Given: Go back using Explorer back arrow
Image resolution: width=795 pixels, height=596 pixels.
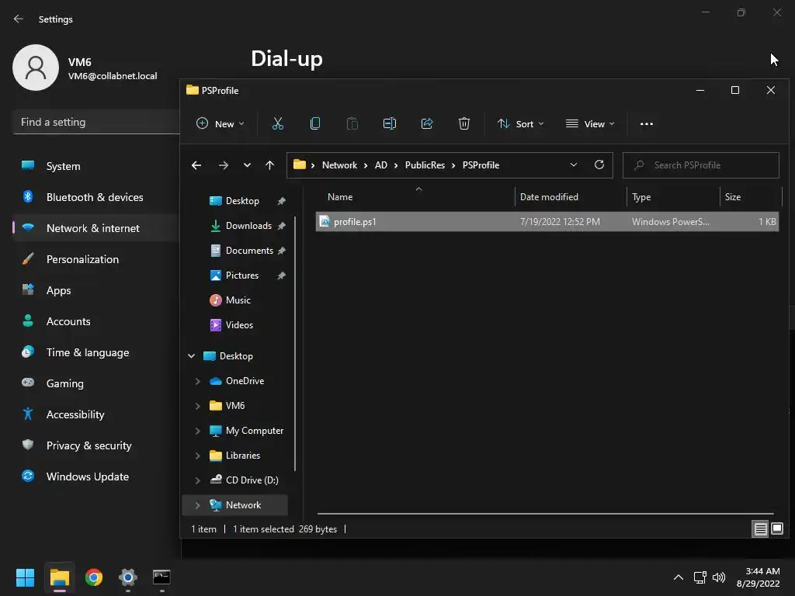Looking at the screenshot, I should (196, 165).
